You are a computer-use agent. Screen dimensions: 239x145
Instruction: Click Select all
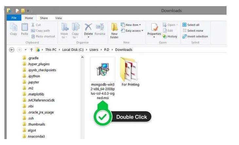191,25
